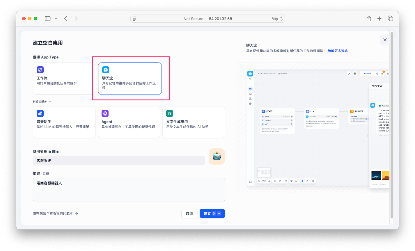Open the 查看我們的範本 link
Image resolution: width=415 pixels, height=251 pixels.
(55, 213)
